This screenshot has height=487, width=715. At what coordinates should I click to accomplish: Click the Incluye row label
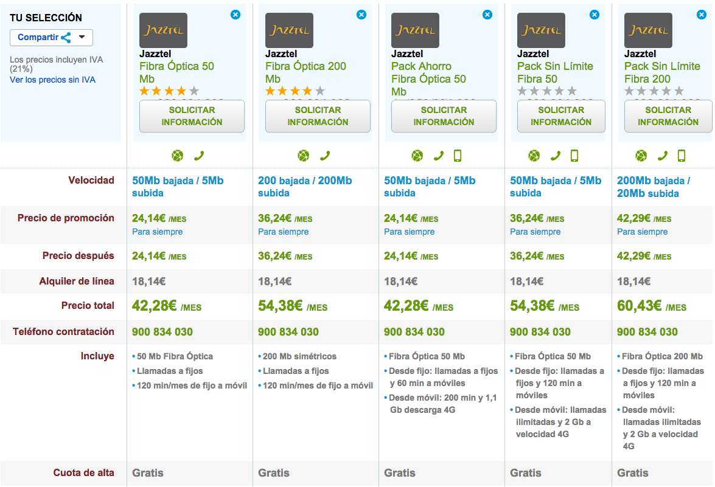tap(97, 356)
